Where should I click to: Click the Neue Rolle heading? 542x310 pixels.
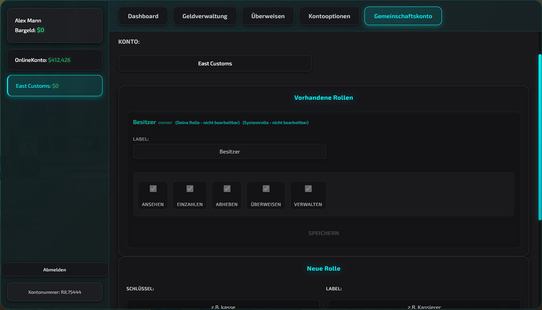point(324,269)
